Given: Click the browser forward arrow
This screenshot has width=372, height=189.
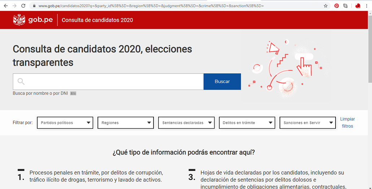Looking at the screenshot, I should (14, 6).
